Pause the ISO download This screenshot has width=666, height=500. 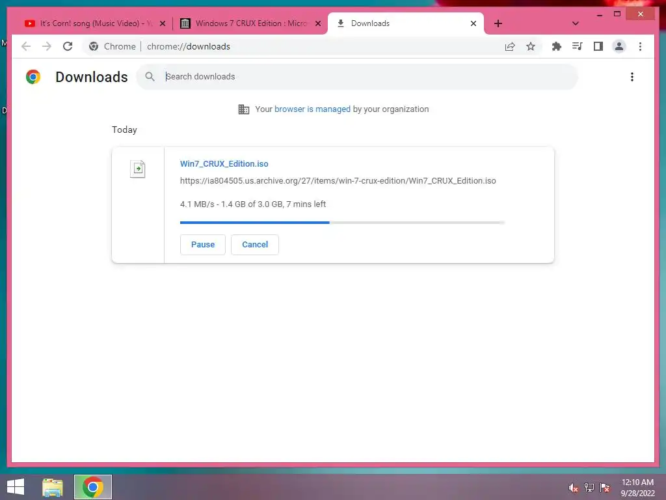203,245
